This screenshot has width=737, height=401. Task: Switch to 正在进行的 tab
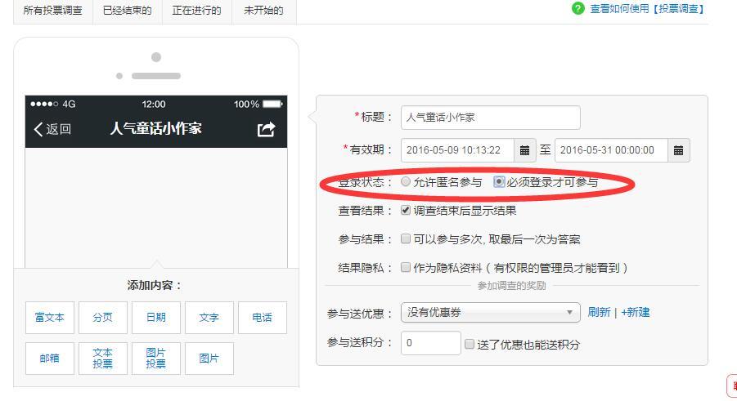click(x=197, y=11)
